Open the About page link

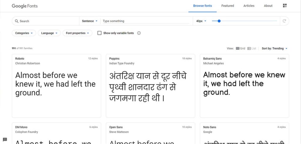click(x=268, y=6)
